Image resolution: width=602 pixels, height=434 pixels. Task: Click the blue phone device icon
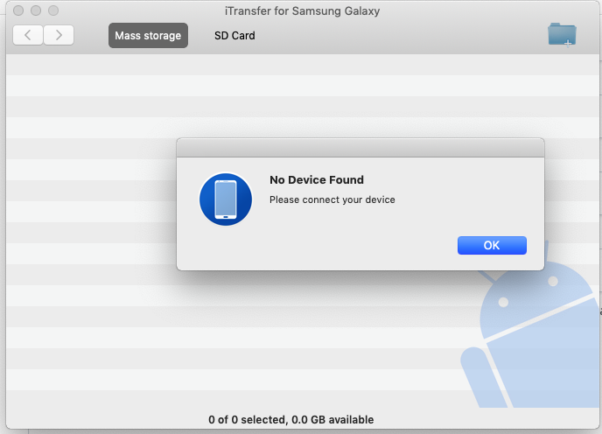226,199
